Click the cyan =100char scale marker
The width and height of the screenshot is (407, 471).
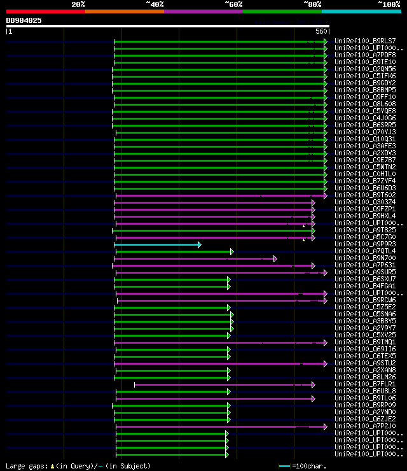click(x=284, y=466)
